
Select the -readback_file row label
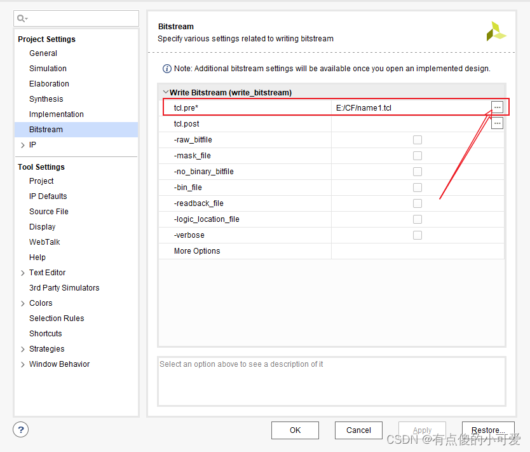pyautogui.click(x=198, y=203)
